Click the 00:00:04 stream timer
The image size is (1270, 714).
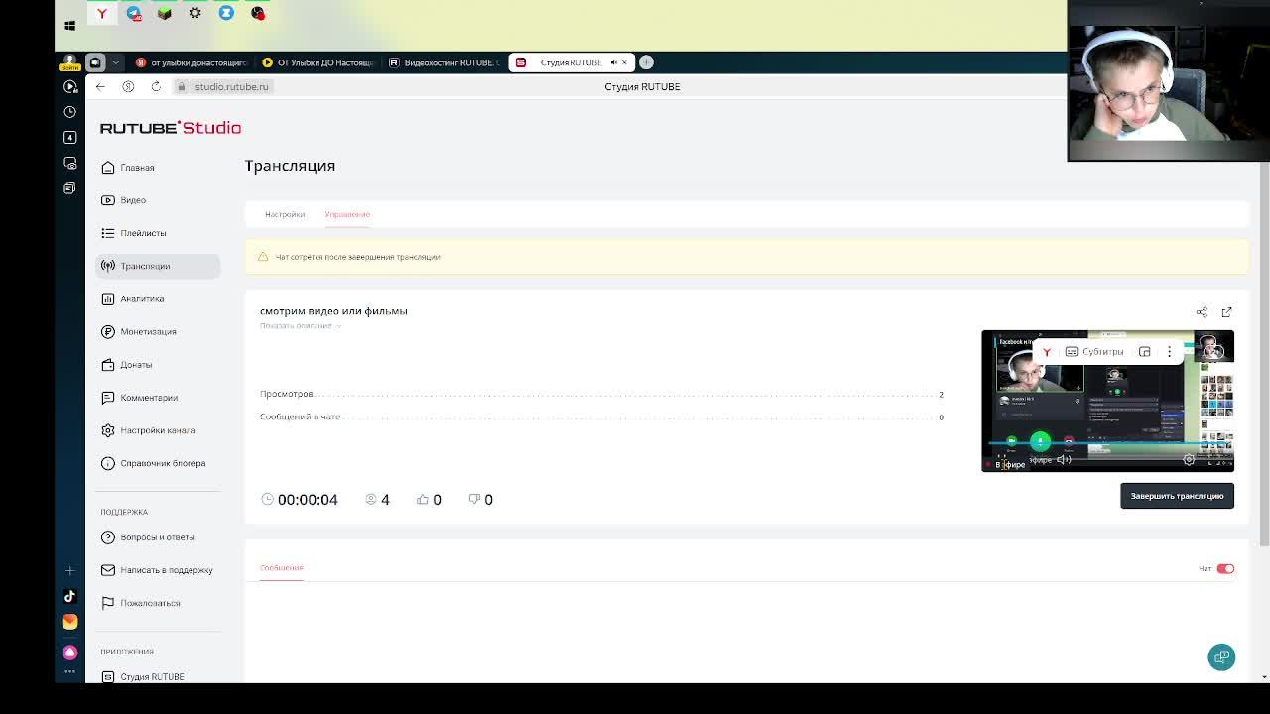[308, 500]
